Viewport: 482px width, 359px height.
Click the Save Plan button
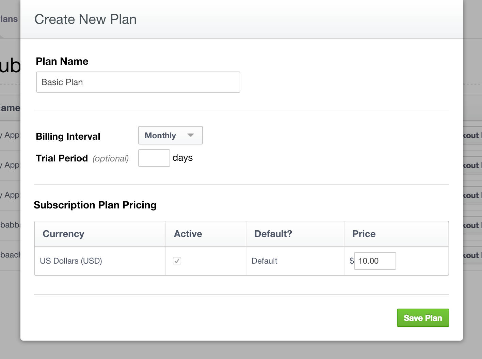pos(423,317)
